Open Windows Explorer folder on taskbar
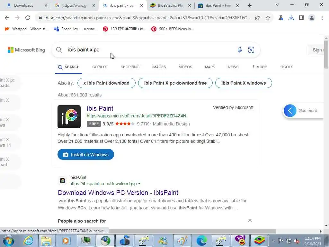This screenshot has width=329, height=247. 46,241
